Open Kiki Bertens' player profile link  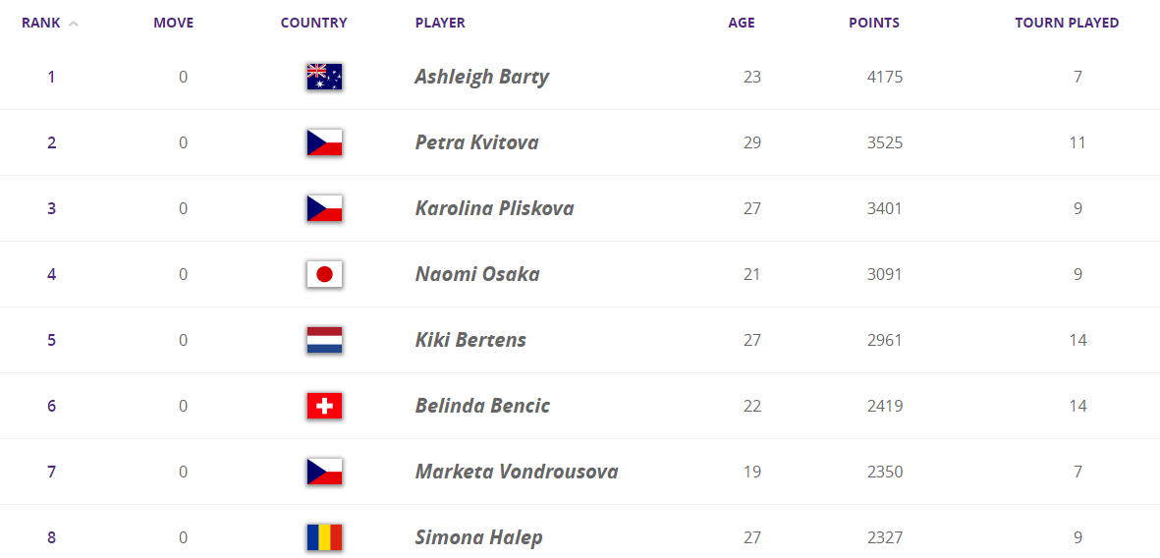click(470, 340)
